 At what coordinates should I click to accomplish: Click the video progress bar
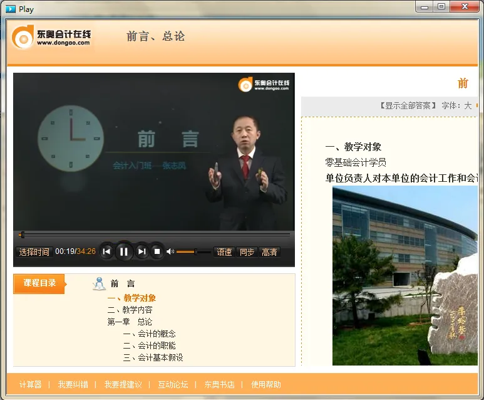point(154,234)
